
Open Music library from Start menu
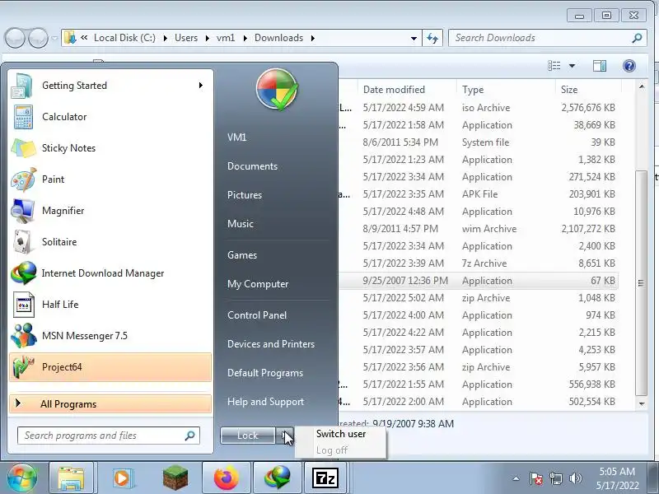241,224
